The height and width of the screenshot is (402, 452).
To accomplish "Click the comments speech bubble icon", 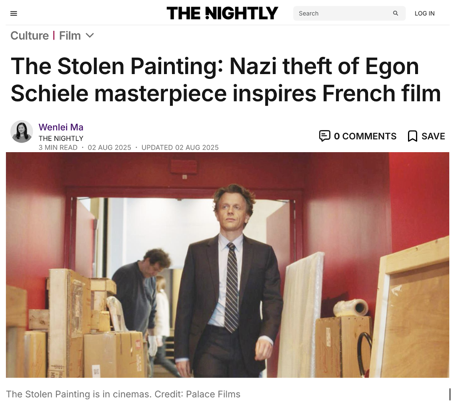I will point(324,136).
